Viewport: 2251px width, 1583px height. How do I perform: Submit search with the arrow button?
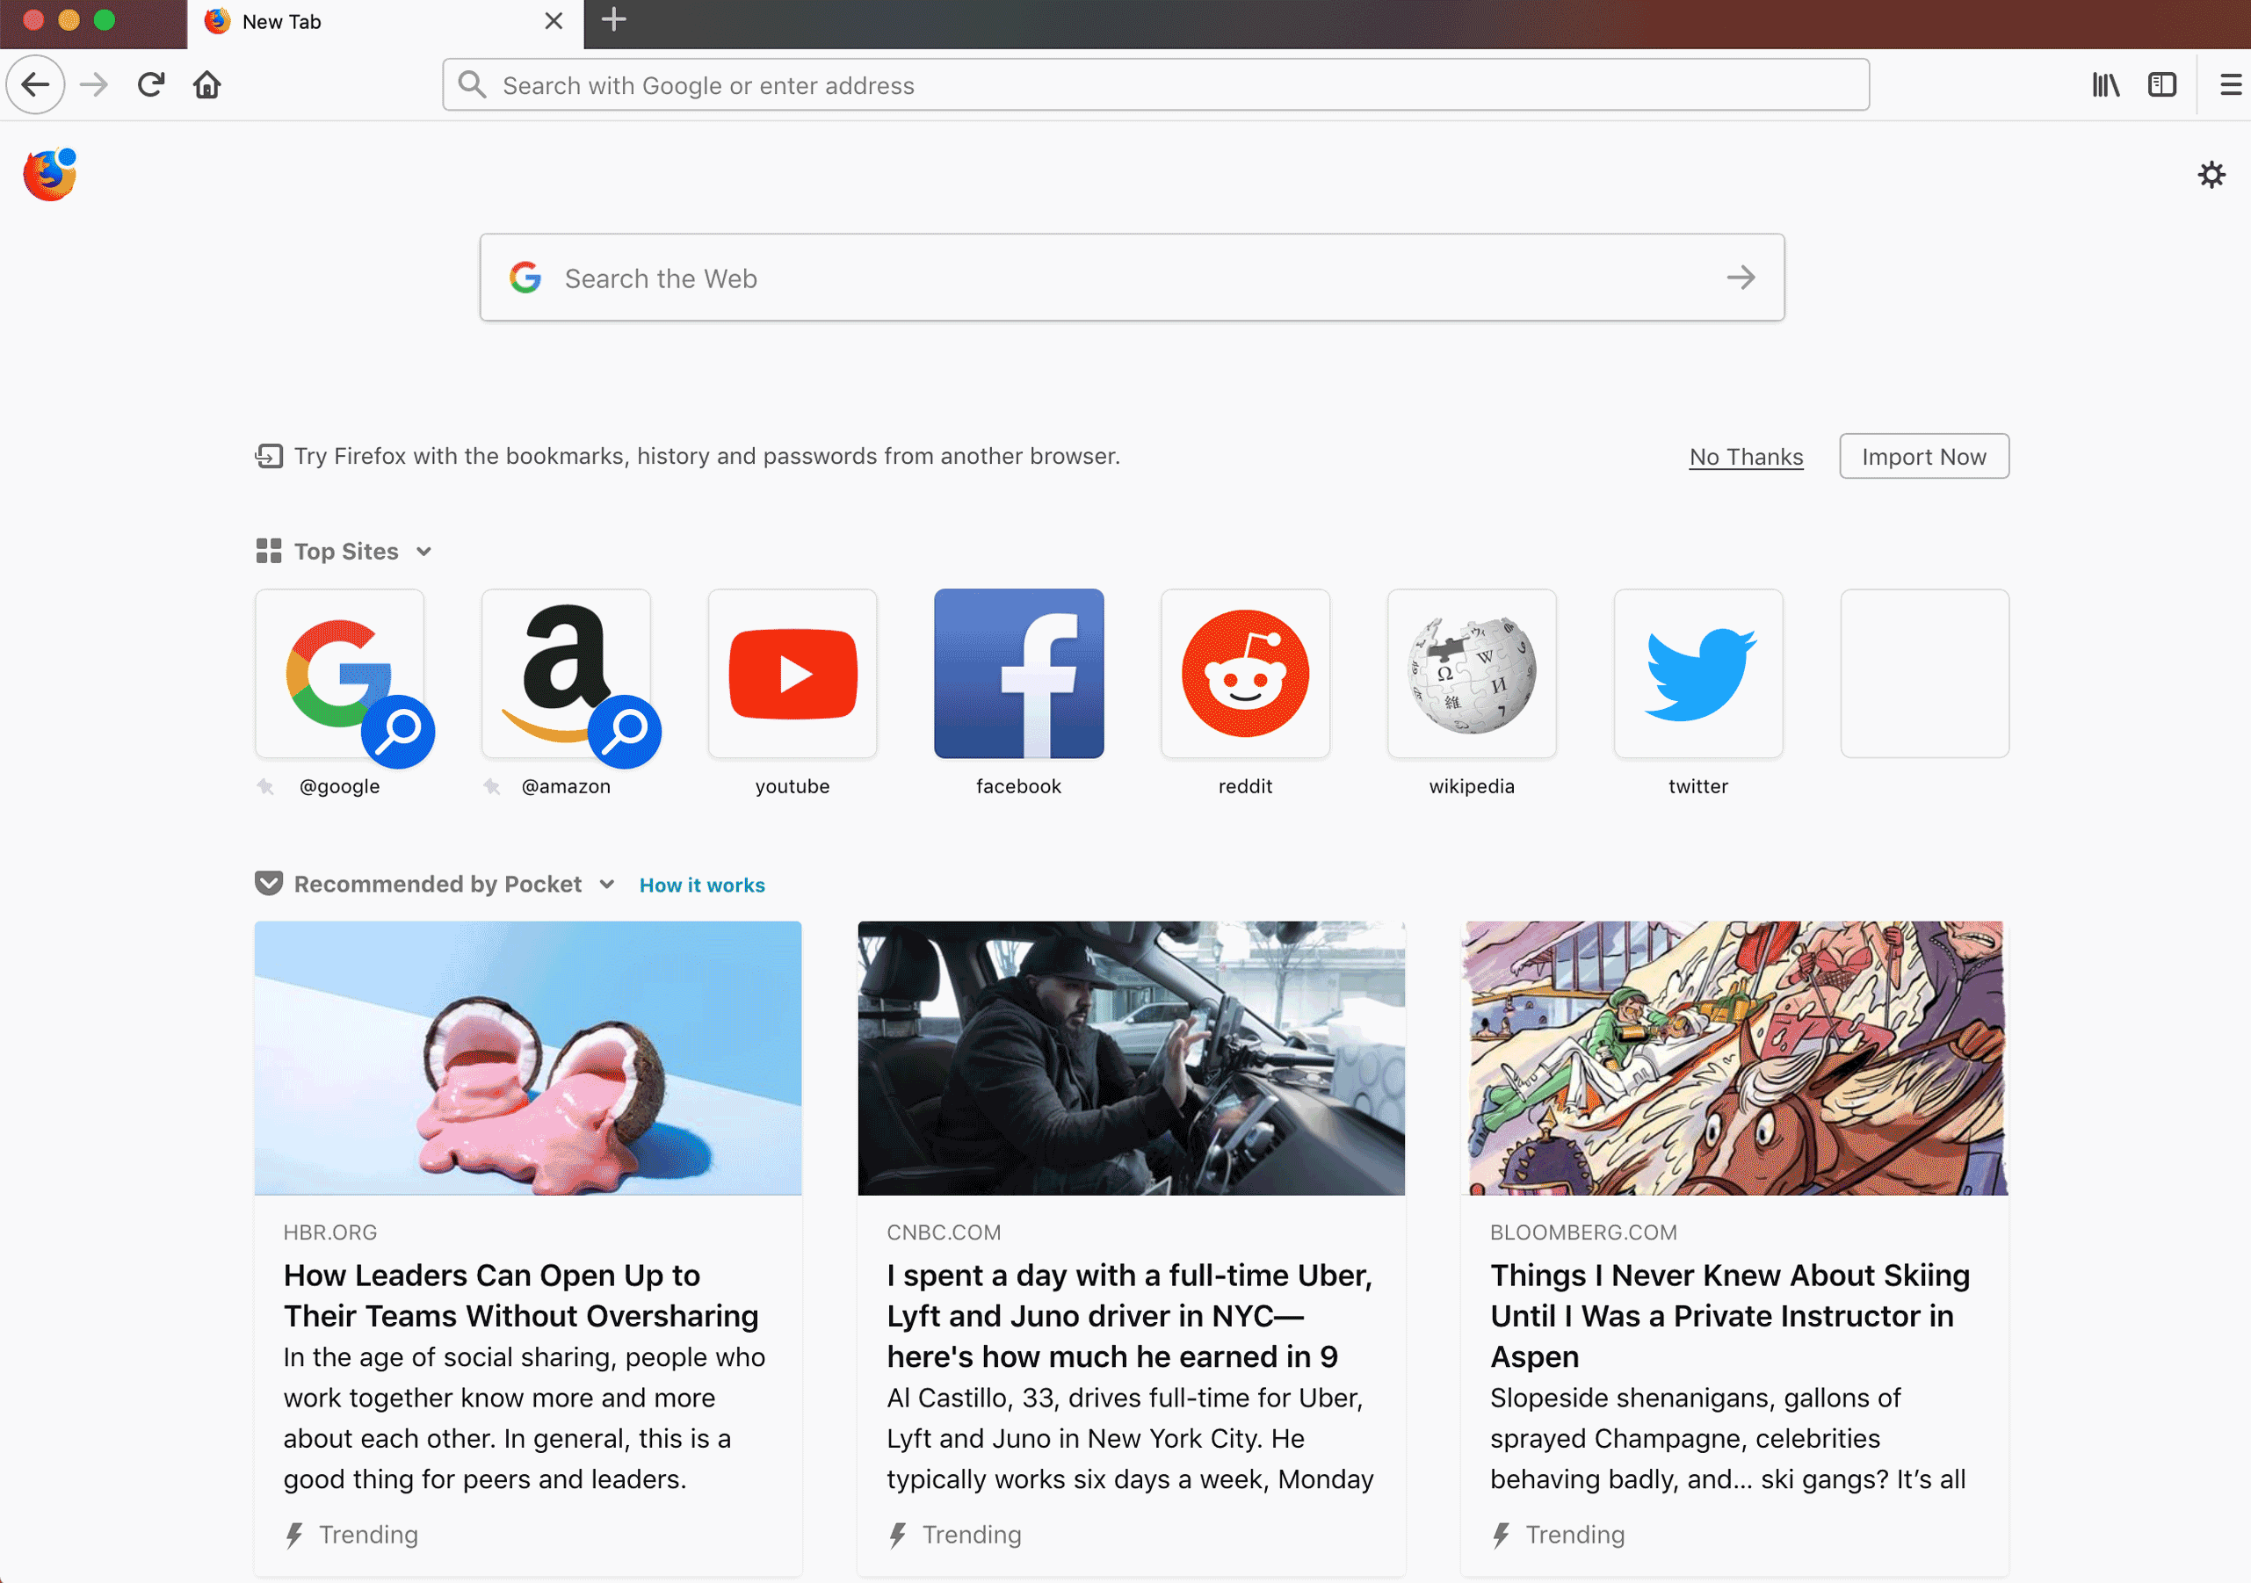[x=1741, y=278]
